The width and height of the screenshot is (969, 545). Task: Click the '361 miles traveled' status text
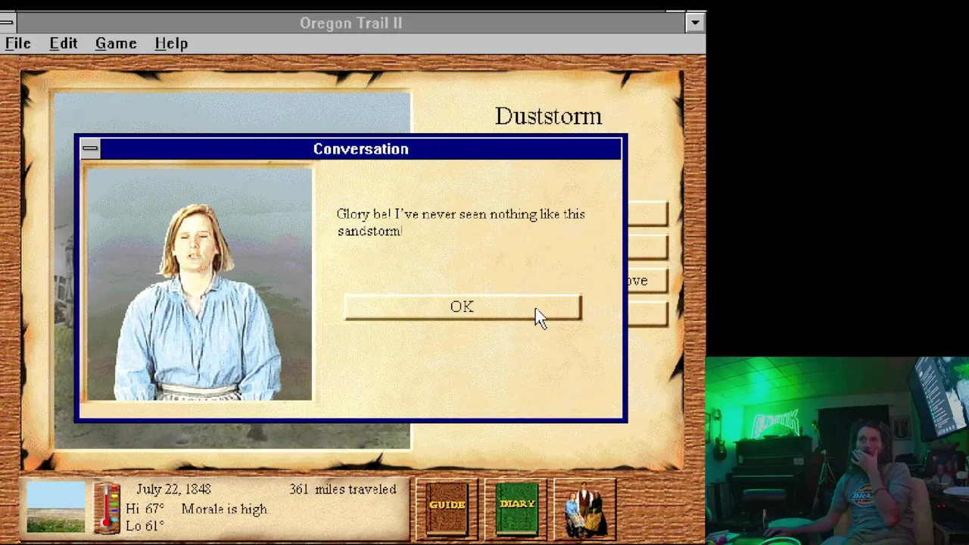click(x=343, y=490)
